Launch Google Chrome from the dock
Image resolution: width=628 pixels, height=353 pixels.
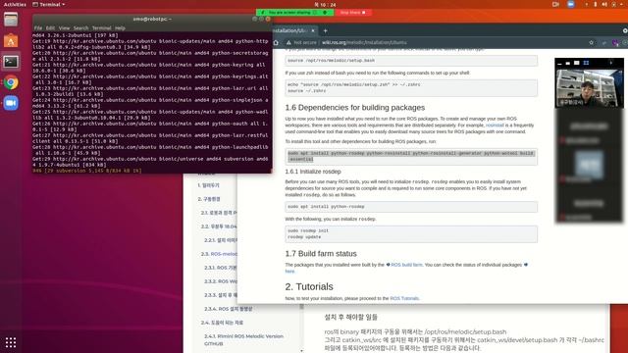[x=11, y=82]
